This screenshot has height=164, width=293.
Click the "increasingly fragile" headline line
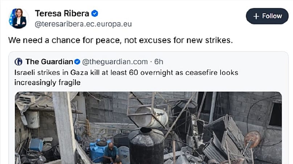coord(48,82)
